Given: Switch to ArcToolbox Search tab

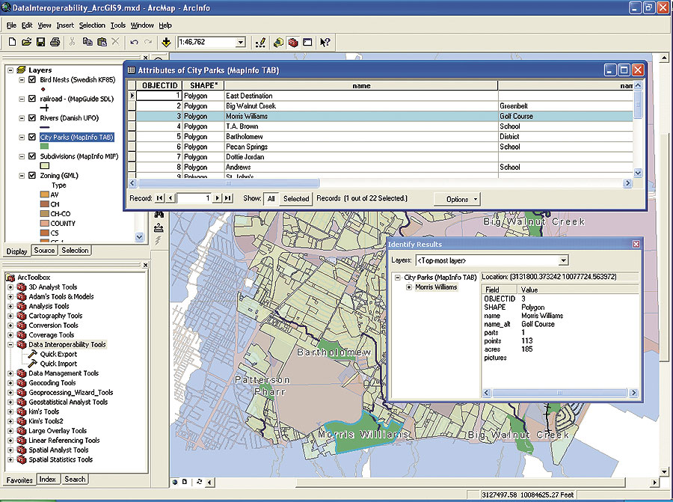Looking at the screenshot, I should (75, 480).
